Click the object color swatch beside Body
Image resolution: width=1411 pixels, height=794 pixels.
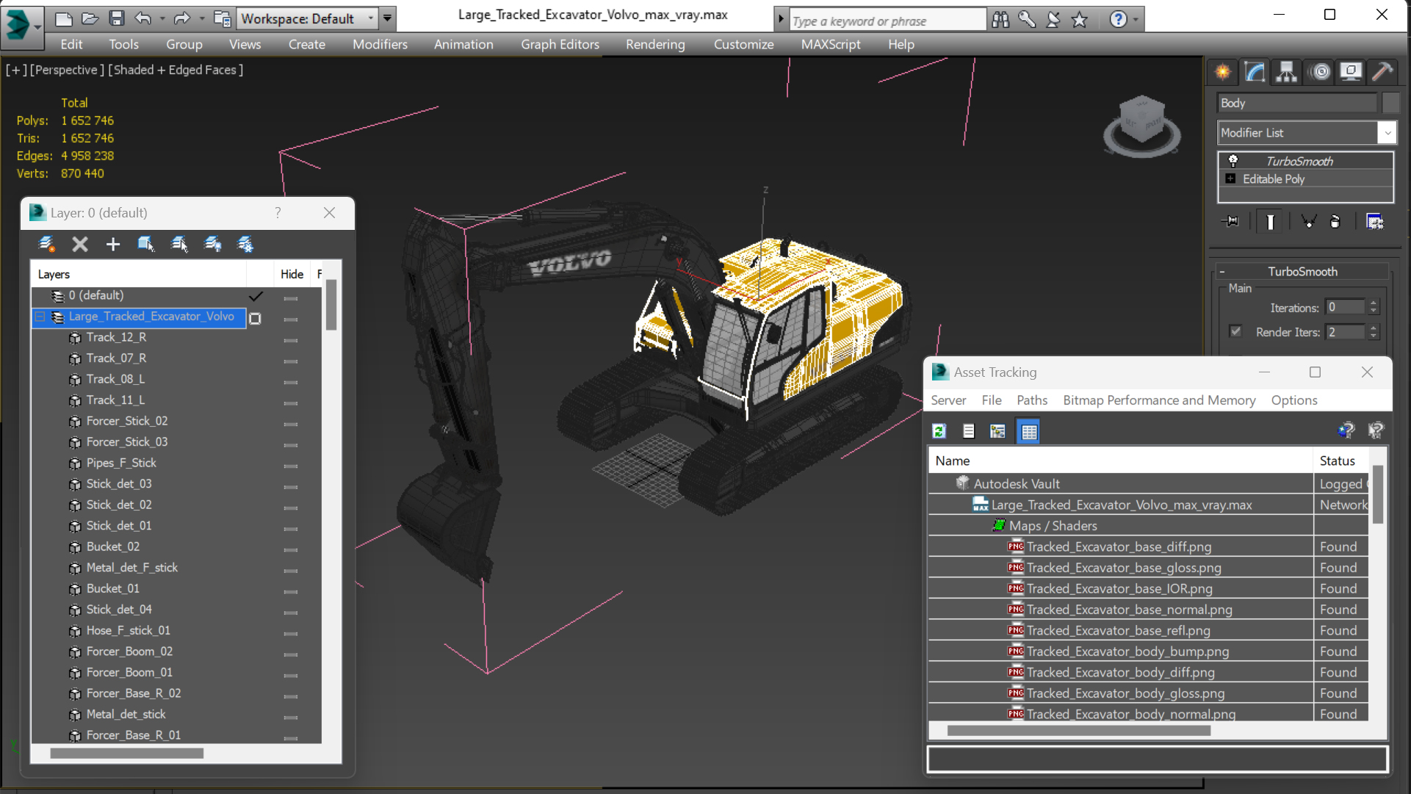(1390, 103)
